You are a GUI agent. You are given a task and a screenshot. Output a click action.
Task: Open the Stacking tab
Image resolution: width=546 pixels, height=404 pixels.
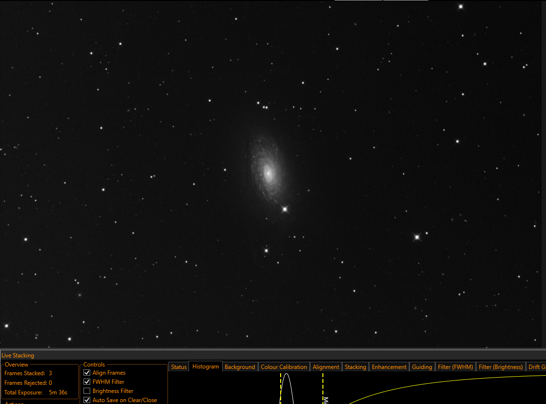coord(355,367)
